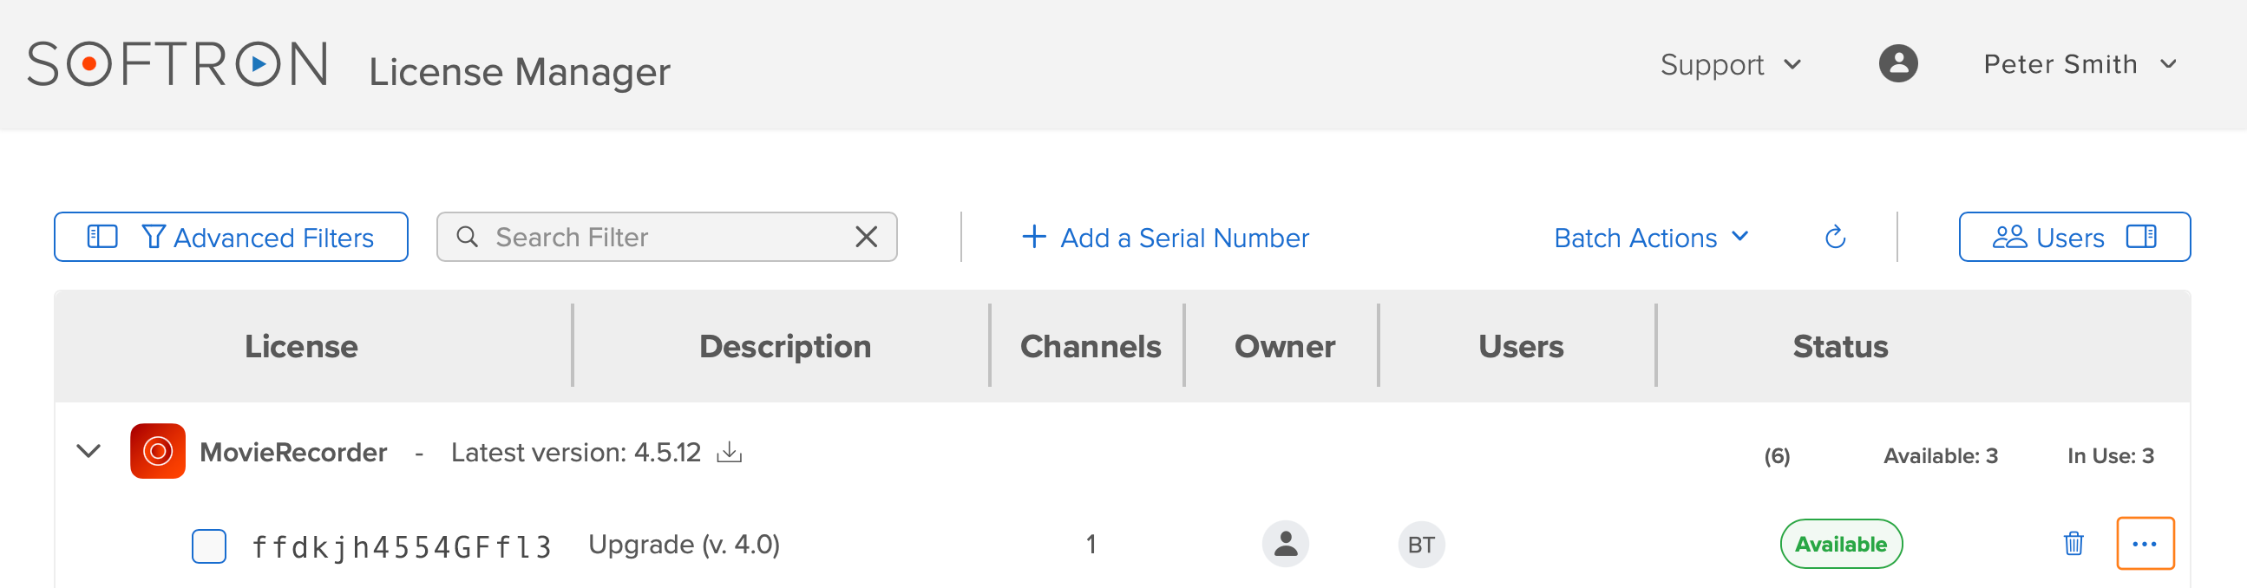Download the latest MovieRecorder version
This screenshot has width=2247, height=588.
(x=729, y=452)
